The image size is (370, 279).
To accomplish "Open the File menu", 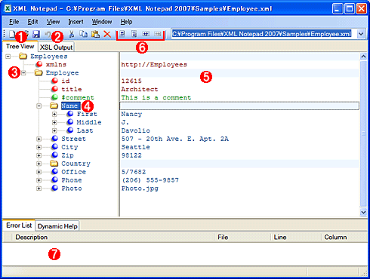I will click(14, 22).
